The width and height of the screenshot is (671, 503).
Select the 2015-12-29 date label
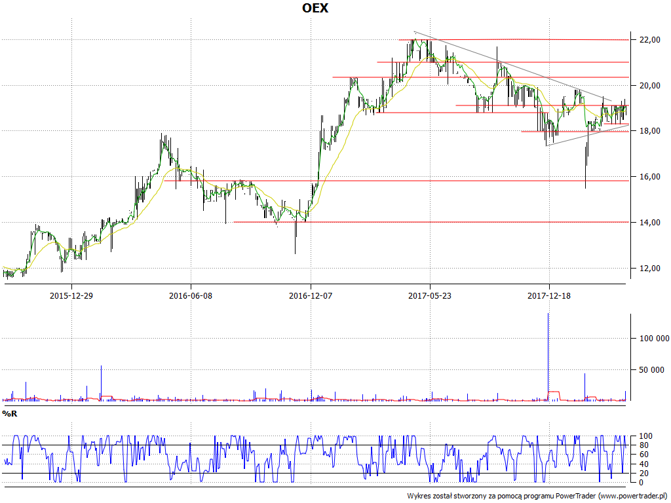pyautogui.click(x=71, y=295)
